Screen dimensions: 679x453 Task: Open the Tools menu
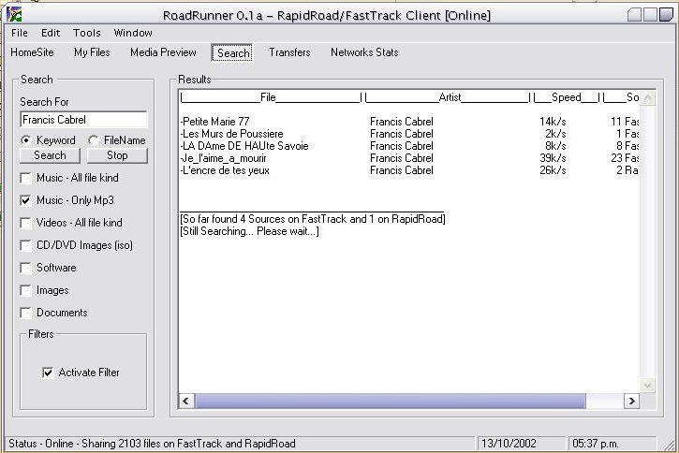click(86, 33)
